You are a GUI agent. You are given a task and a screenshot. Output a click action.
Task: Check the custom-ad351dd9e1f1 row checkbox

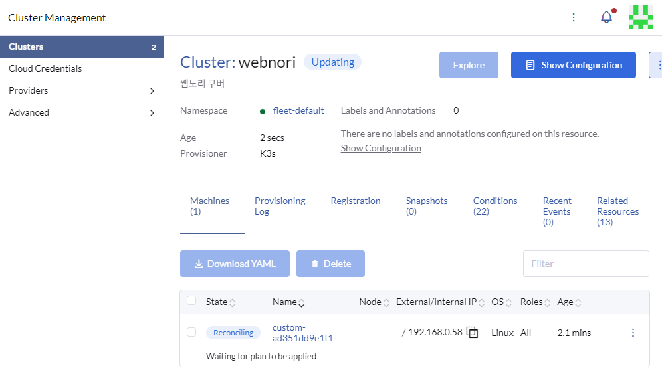[x=191, y=332]
